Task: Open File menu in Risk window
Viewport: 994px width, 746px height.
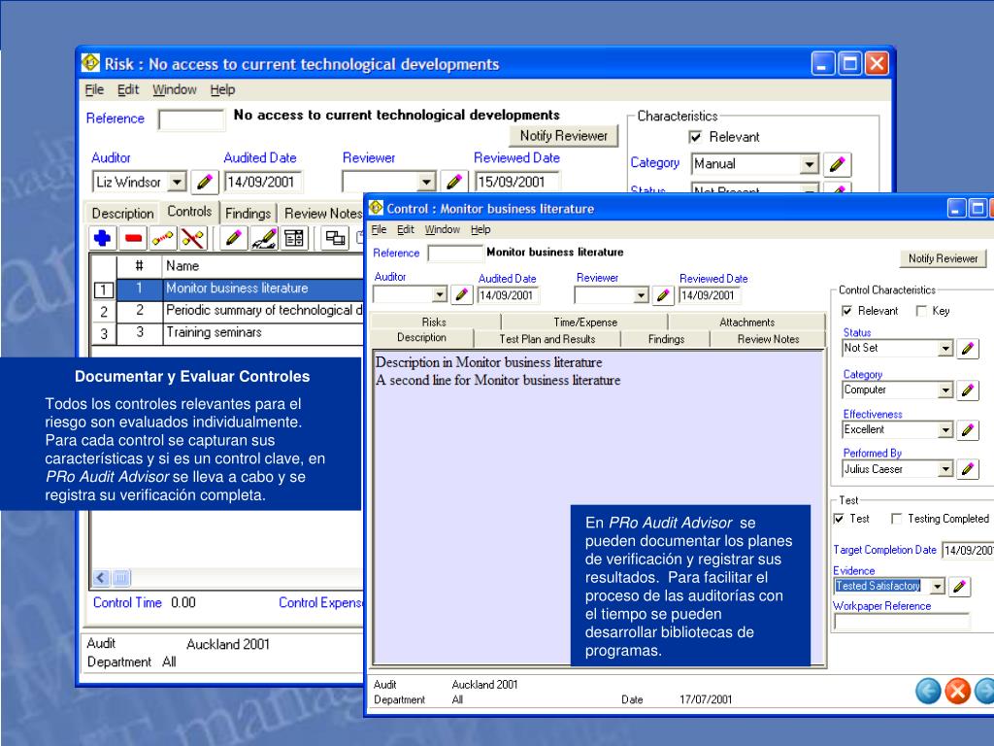Action: tap(94, 90)
